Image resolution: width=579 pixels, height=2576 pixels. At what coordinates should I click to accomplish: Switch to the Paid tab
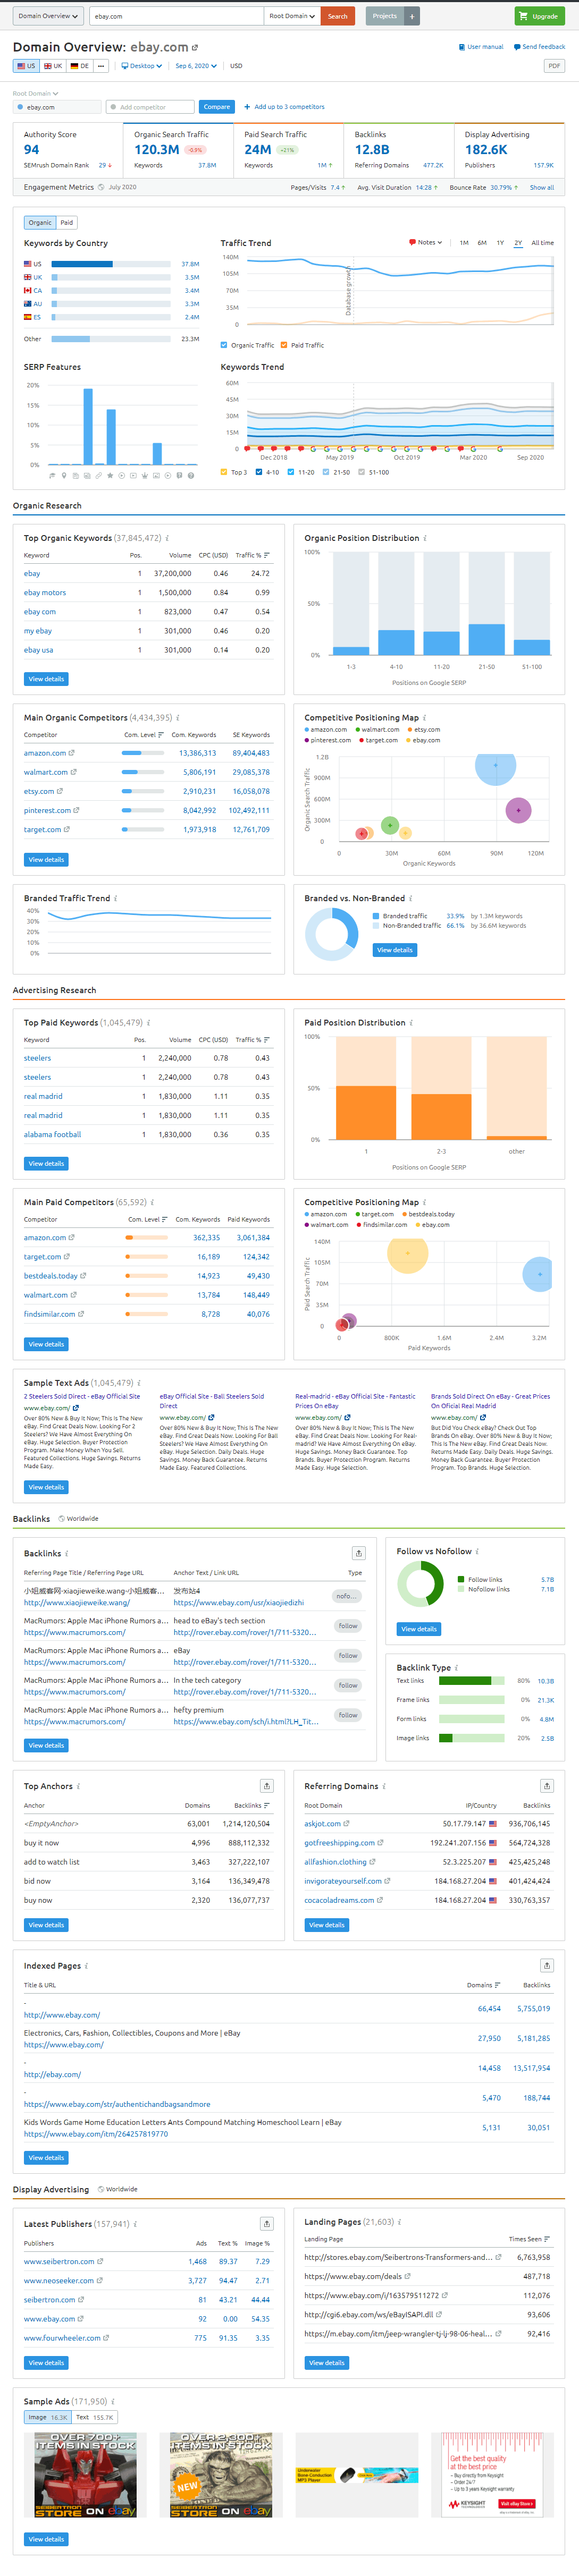coord(67,223)
